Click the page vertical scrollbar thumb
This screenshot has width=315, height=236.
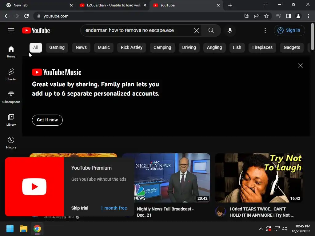(x=313, y=37)
